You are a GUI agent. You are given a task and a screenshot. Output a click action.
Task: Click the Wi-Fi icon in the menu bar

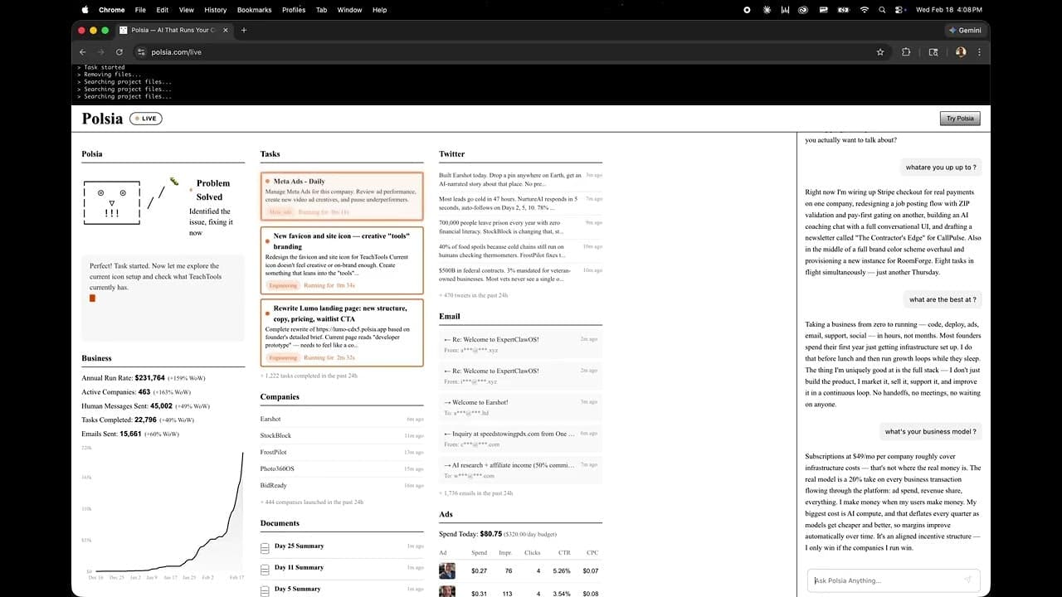click(x=864, y=9)
